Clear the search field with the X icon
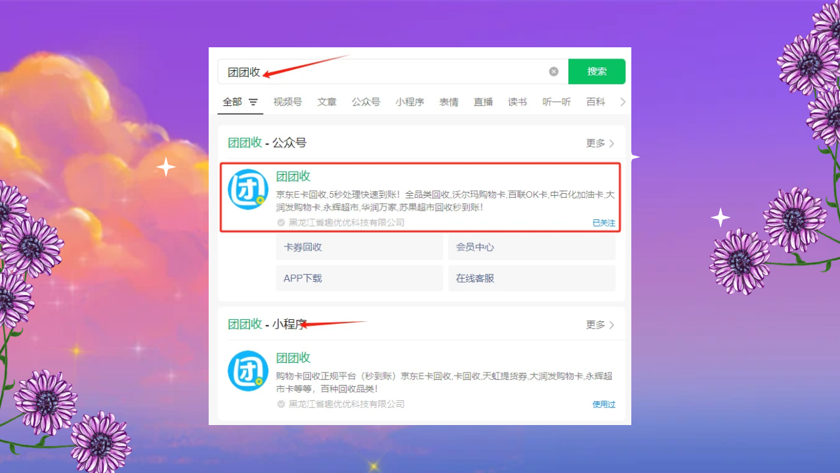 (x=554, y=72)
